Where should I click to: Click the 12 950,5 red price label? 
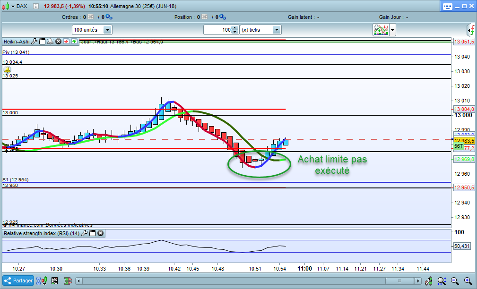coord(464,187)
